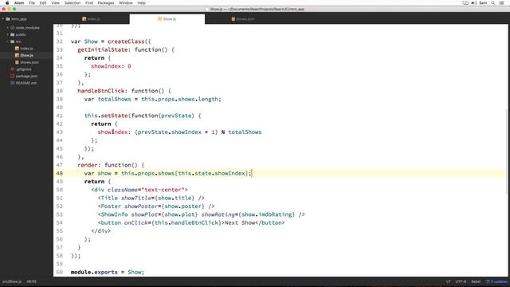
Task: Click 'totalShows' on line 39
Action: 114,99
